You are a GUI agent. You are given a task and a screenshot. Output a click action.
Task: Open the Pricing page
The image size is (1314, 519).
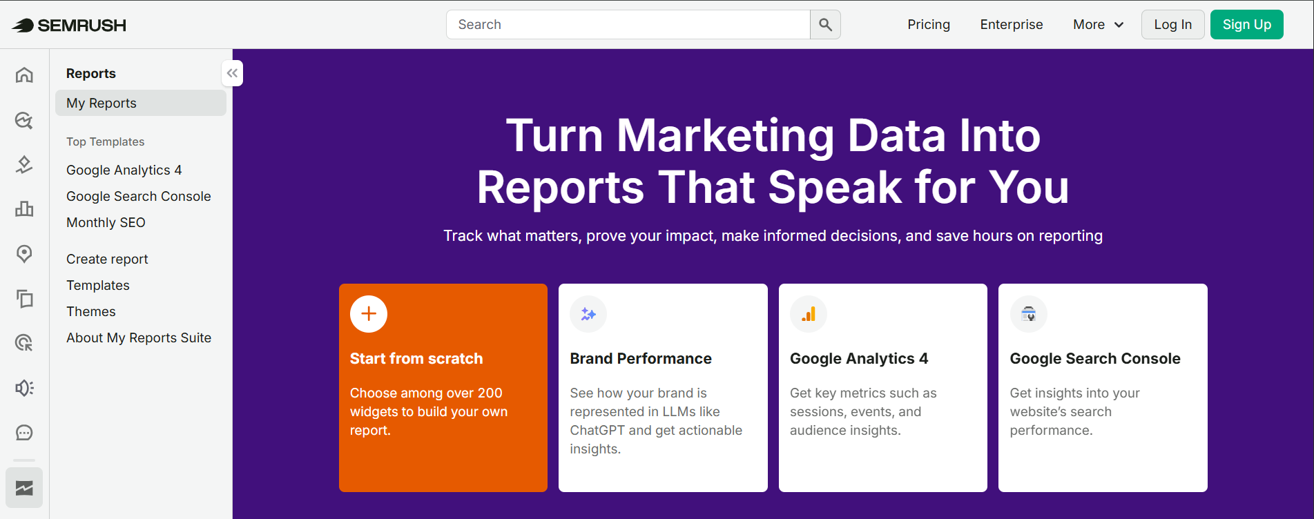929,25
